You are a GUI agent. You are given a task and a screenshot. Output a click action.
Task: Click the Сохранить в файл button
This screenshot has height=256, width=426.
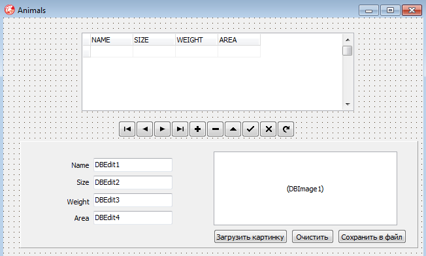coord(372,236)
